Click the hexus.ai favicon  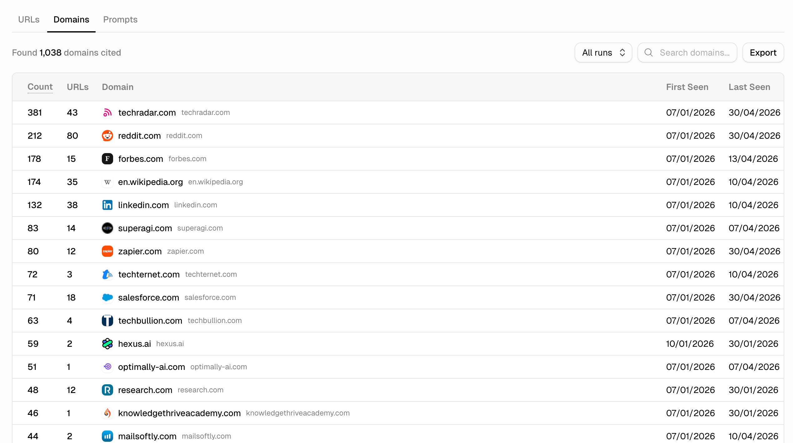[x=107, y=344]
